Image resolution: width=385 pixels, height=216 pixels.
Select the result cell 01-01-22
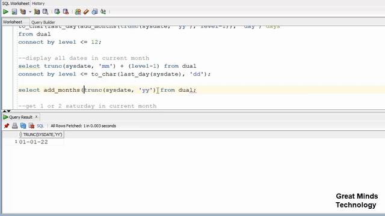click(34, 142)
